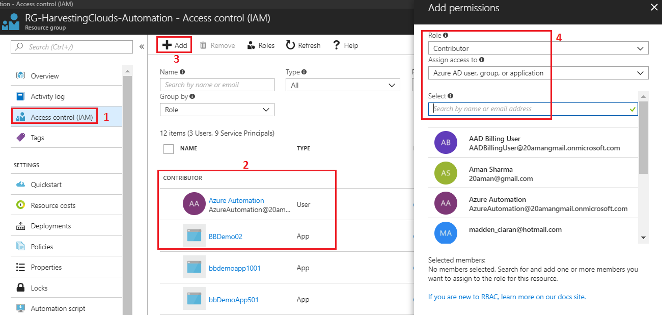Click the Locks padlock icon
The width and height of the screenshot is (662, 315).
[x=20, y=288]
